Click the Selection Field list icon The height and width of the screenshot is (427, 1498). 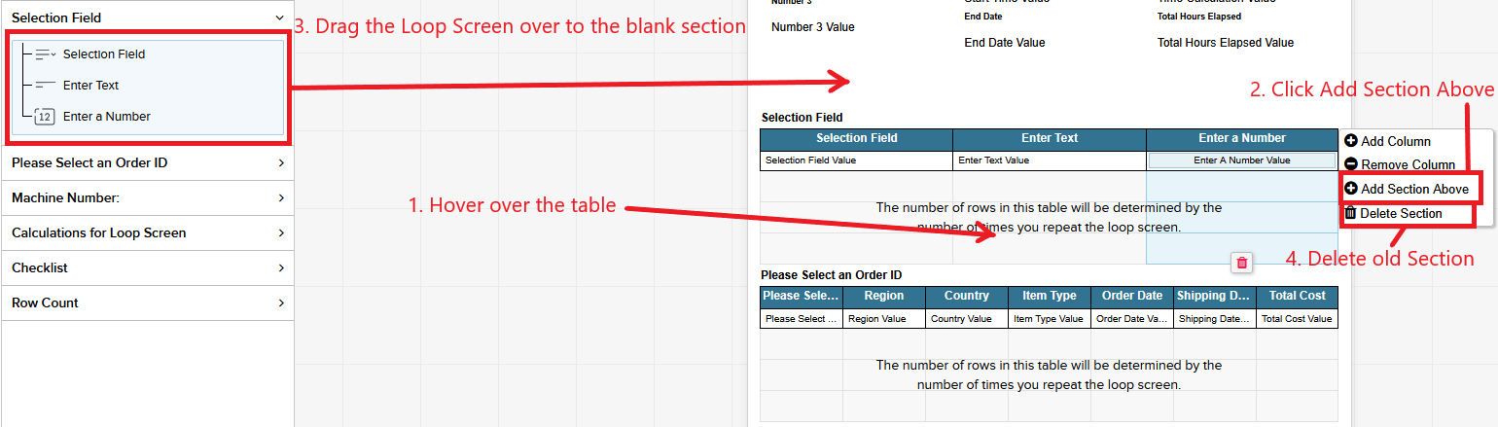(45, 54)
